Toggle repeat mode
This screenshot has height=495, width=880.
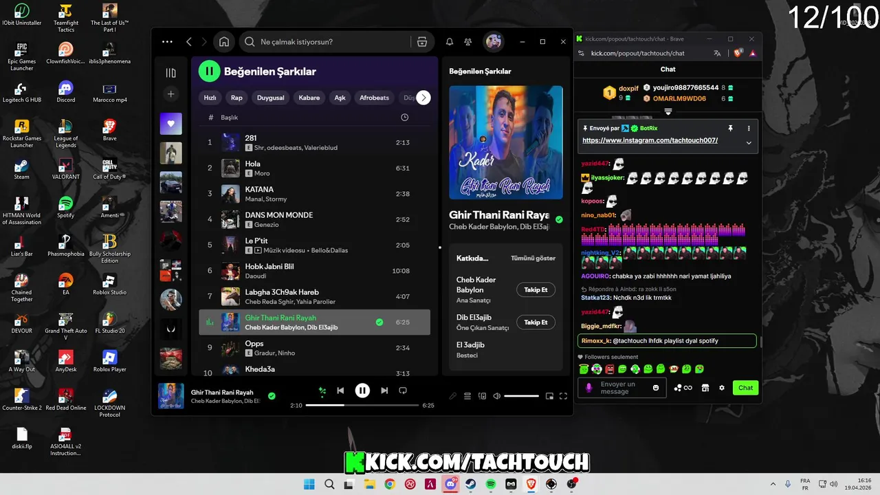click(x=403, y=390)
